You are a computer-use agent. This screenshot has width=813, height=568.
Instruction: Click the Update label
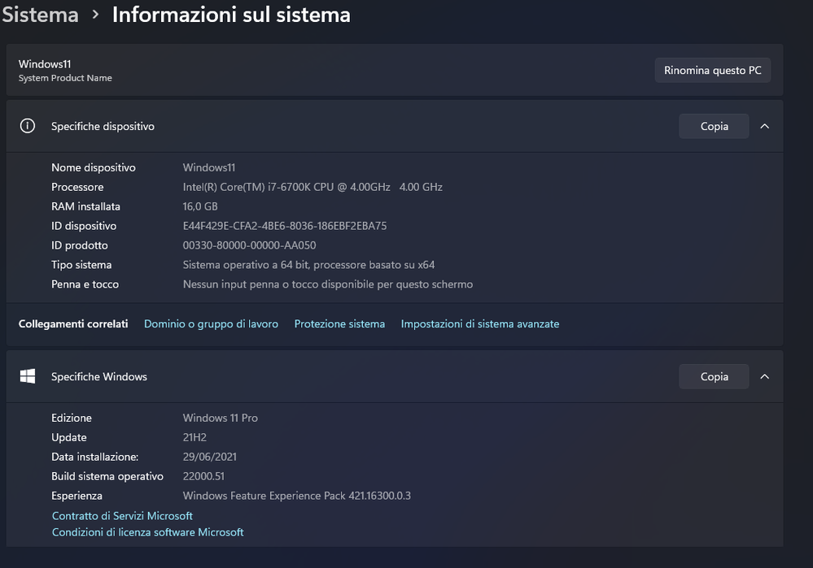point(69,437)
